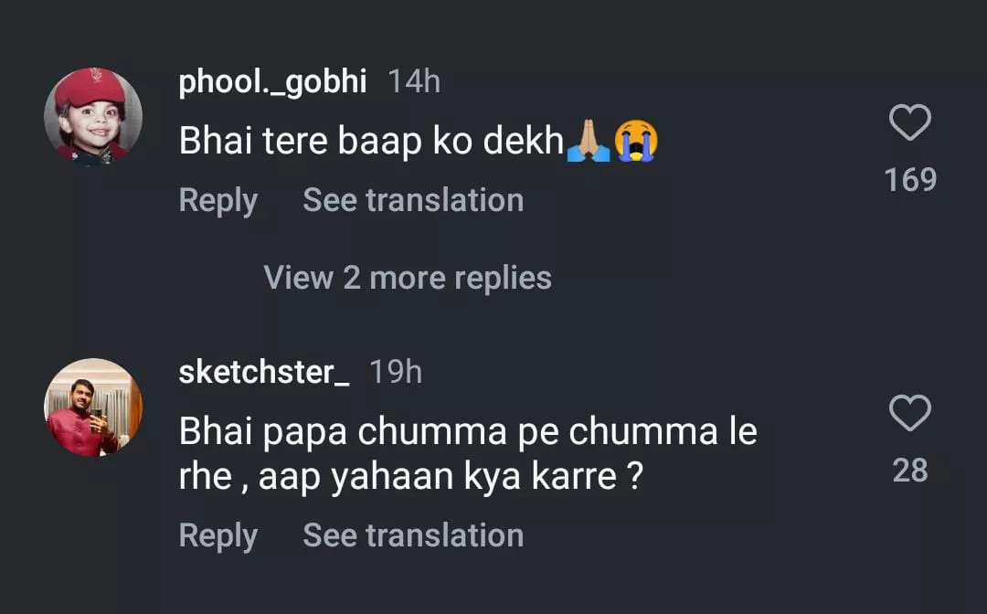Click the 19h timestamp
The height and width of the screenshot is (614, 987).
pyautogui.click(x=396, y=373)
